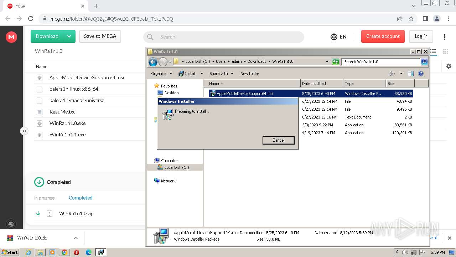The height and width of the screenshot is (257, 456).
Task: Select the MEGA browser tab
Action: click(45, 6)
